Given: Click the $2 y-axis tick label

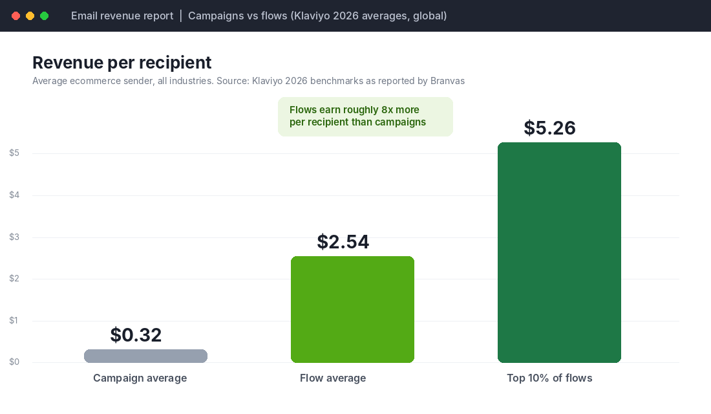Looking at the screenshot, I should [x=14, y=278].
